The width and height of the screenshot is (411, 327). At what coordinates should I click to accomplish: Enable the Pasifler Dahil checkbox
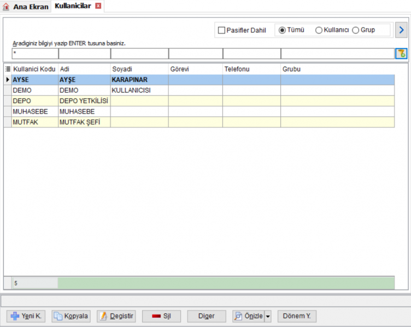(x=221, y=31)
